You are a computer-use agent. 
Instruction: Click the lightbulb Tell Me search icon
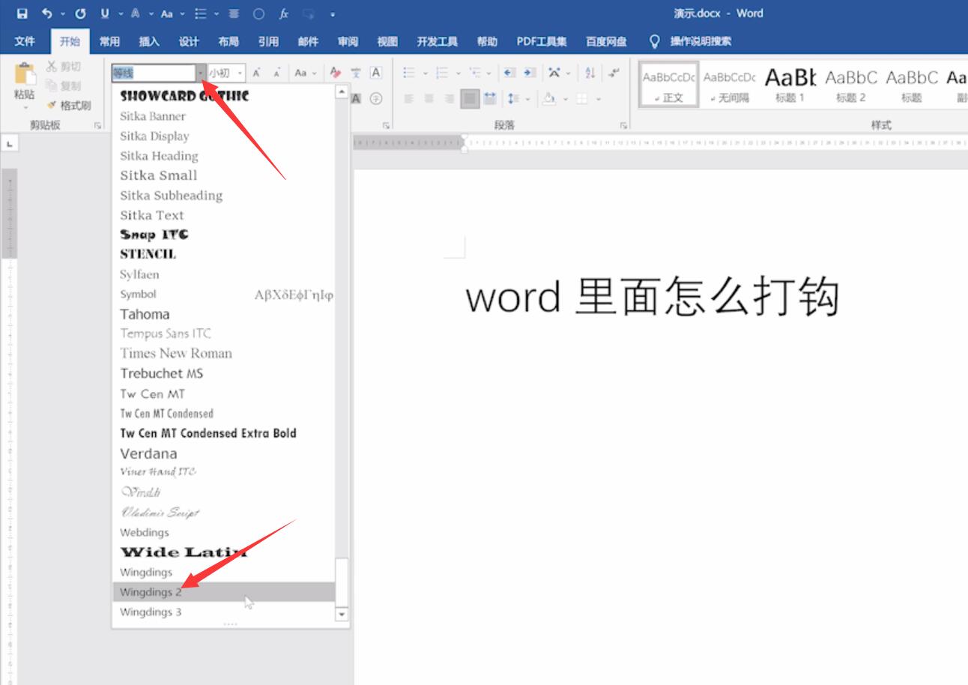(x=654, y=41)
